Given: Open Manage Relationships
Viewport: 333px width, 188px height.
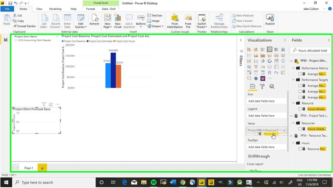Looking at the screenshot, I should click(x=219, y=21).
